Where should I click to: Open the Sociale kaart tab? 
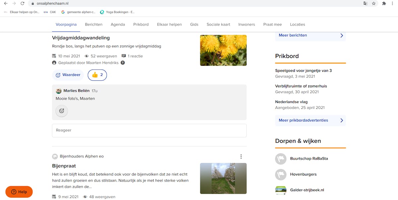(x=218, y=25)
